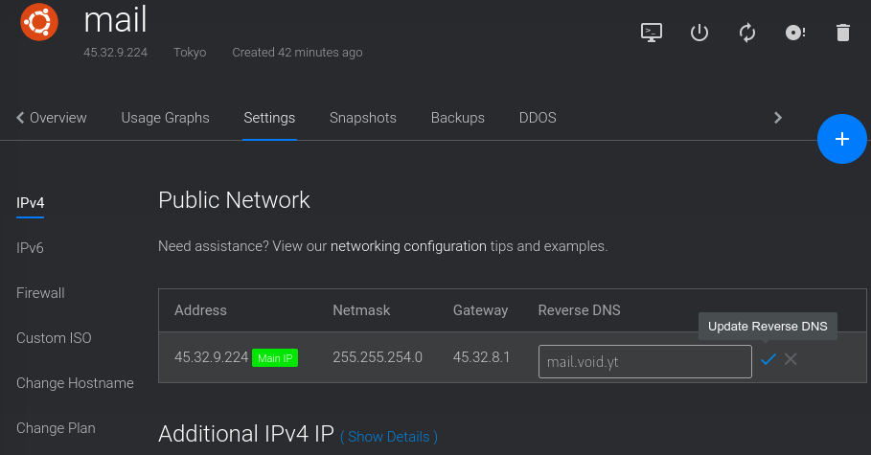Select the DDOS tab
Image resolution: width=871 pixels, height=455 pixels.
(538, 118)
